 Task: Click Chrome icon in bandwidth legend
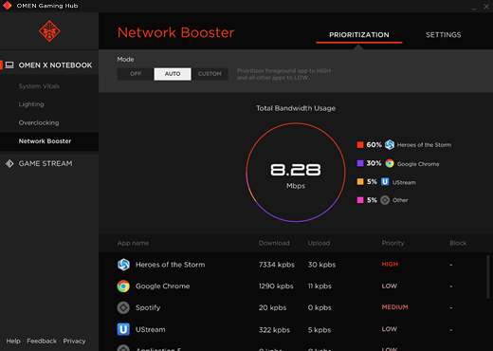pyautogui.click(x=390, y=163)
